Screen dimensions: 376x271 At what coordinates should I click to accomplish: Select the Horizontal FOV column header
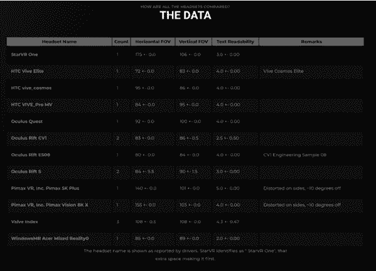click(x=153, y=41)
